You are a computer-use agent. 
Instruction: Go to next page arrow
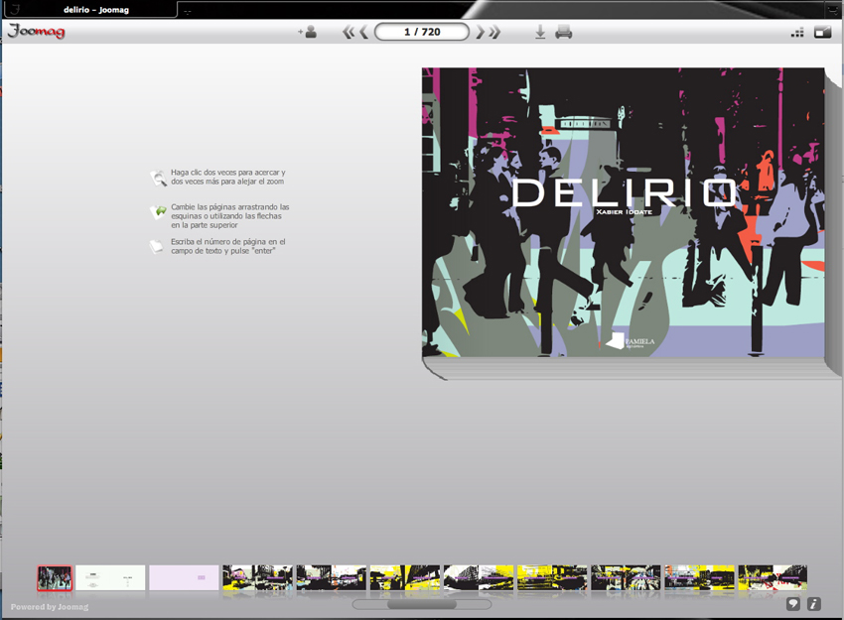pos(480,33)
